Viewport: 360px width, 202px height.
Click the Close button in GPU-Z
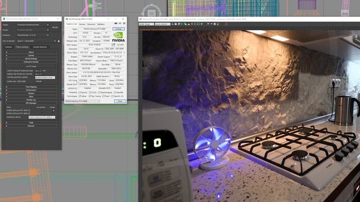pyautogui.click(x=120, y=101)
